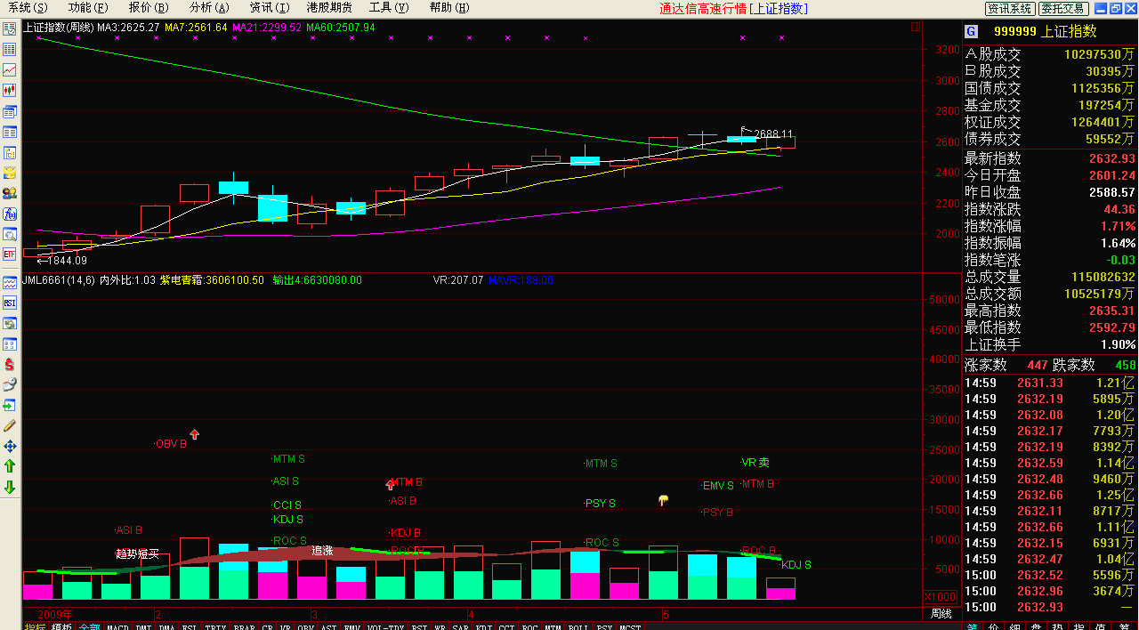Select the MACD indicator tab
Image resolution: width=1139 pixels, height=630 pixels.
117,625
